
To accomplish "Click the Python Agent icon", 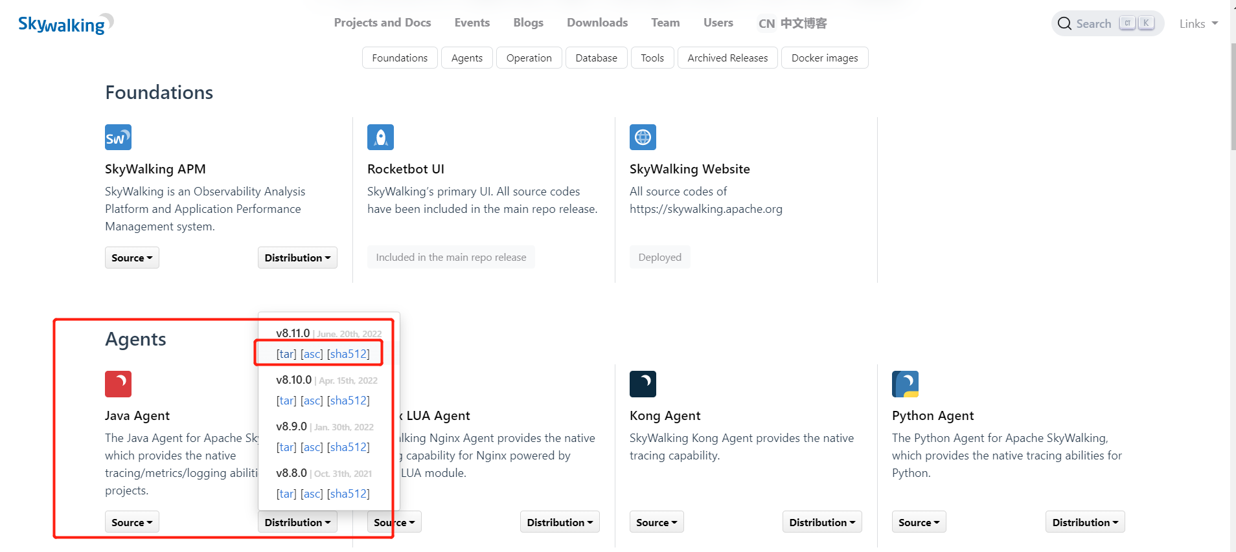I will [905, 384].
